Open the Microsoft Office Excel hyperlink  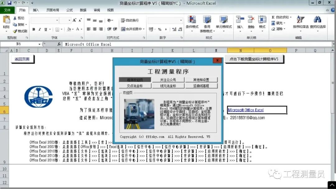[x=246, y=110]
